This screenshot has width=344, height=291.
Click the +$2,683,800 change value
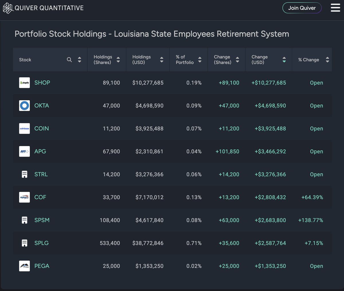pos(270,220)
